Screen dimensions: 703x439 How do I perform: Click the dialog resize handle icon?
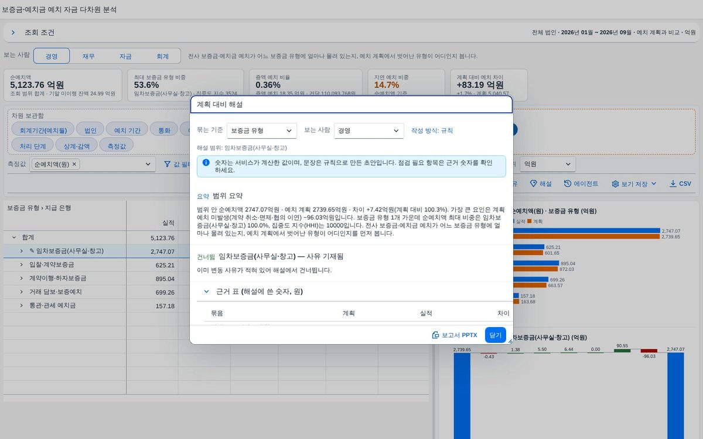510,341
